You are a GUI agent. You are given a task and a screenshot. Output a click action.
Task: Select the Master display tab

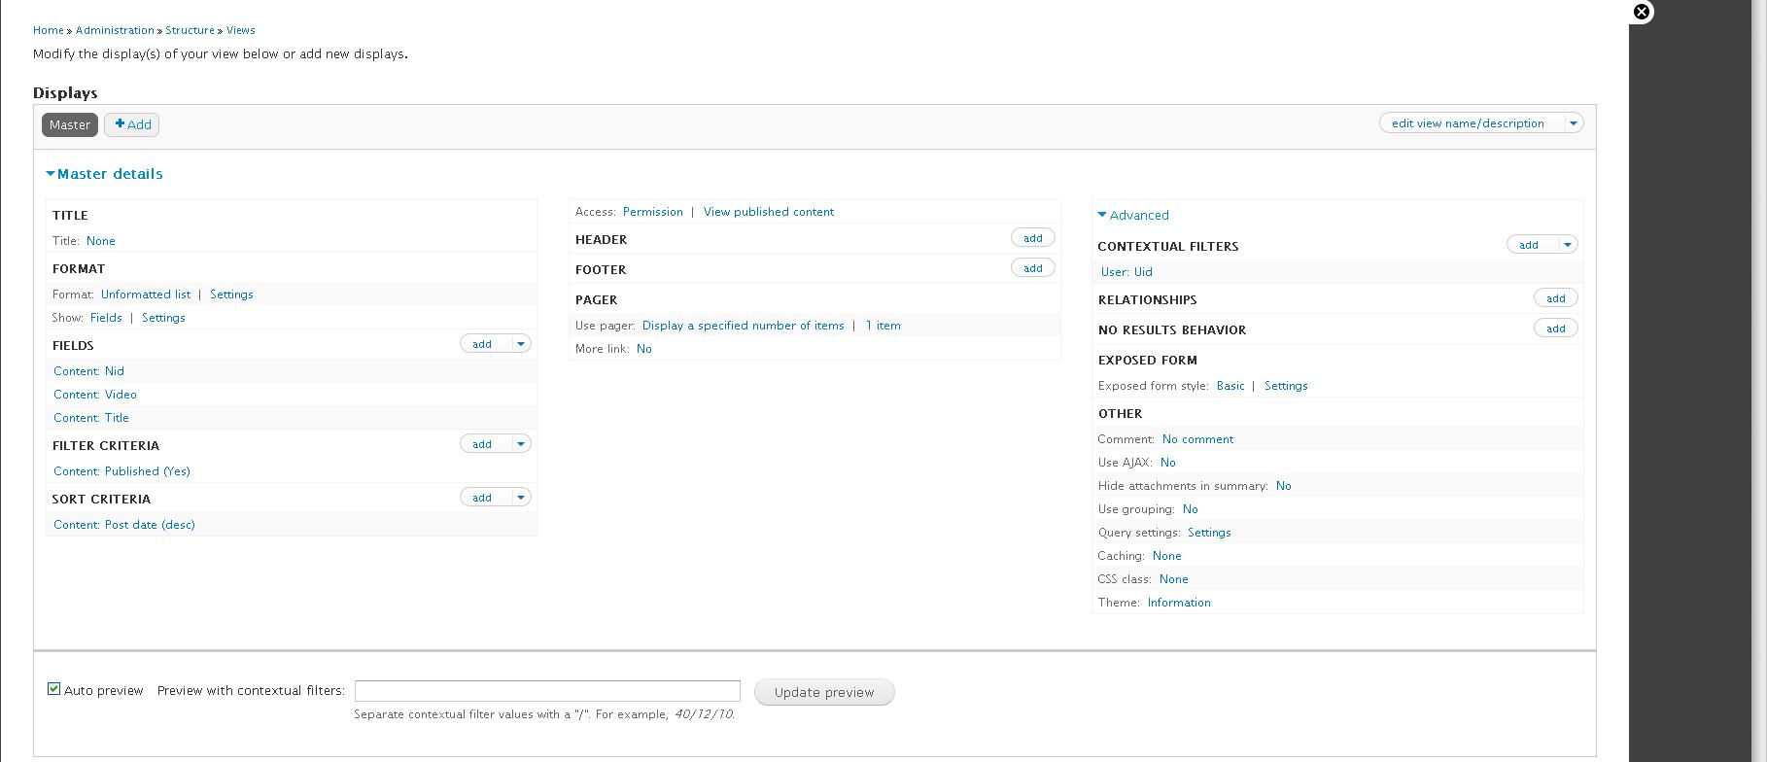70,124
